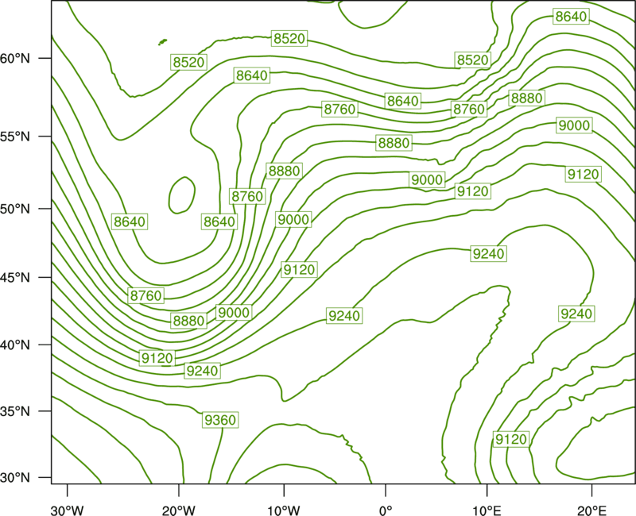
Task: Click the 8640 label in the top-right corner
Action: click(x=571, y=17)
